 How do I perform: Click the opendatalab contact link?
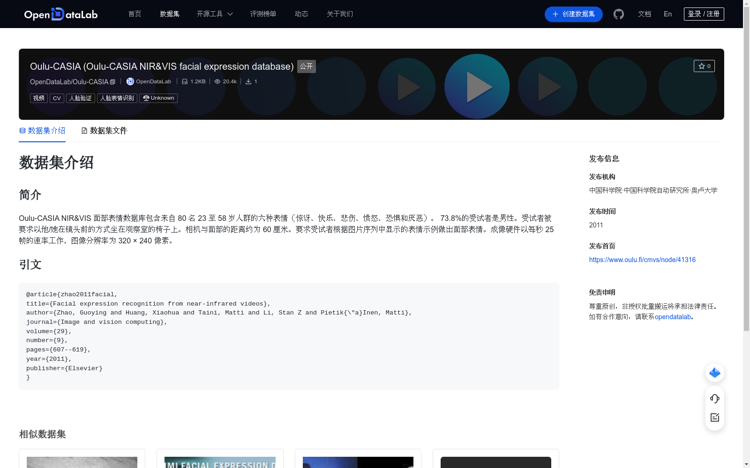click(x=673, y=317)
